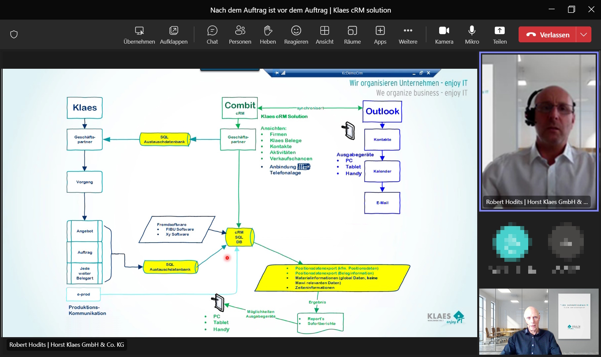
Task: Click the 'Jede weiter Belegart' box
Action: click(85, 273)
